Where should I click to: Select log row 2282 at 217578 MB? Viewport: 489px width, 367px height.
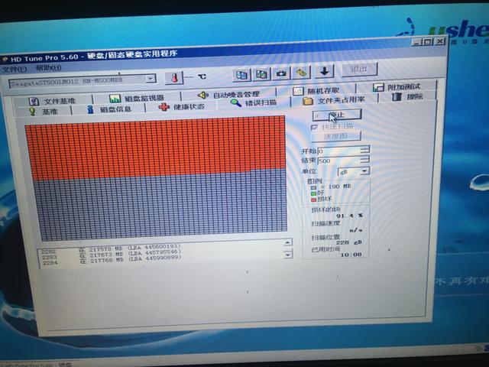112,249
